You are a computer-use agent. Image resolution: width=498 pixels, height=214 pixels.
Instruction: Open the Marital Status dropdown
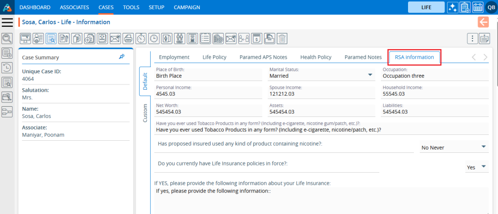pos(370,75)
